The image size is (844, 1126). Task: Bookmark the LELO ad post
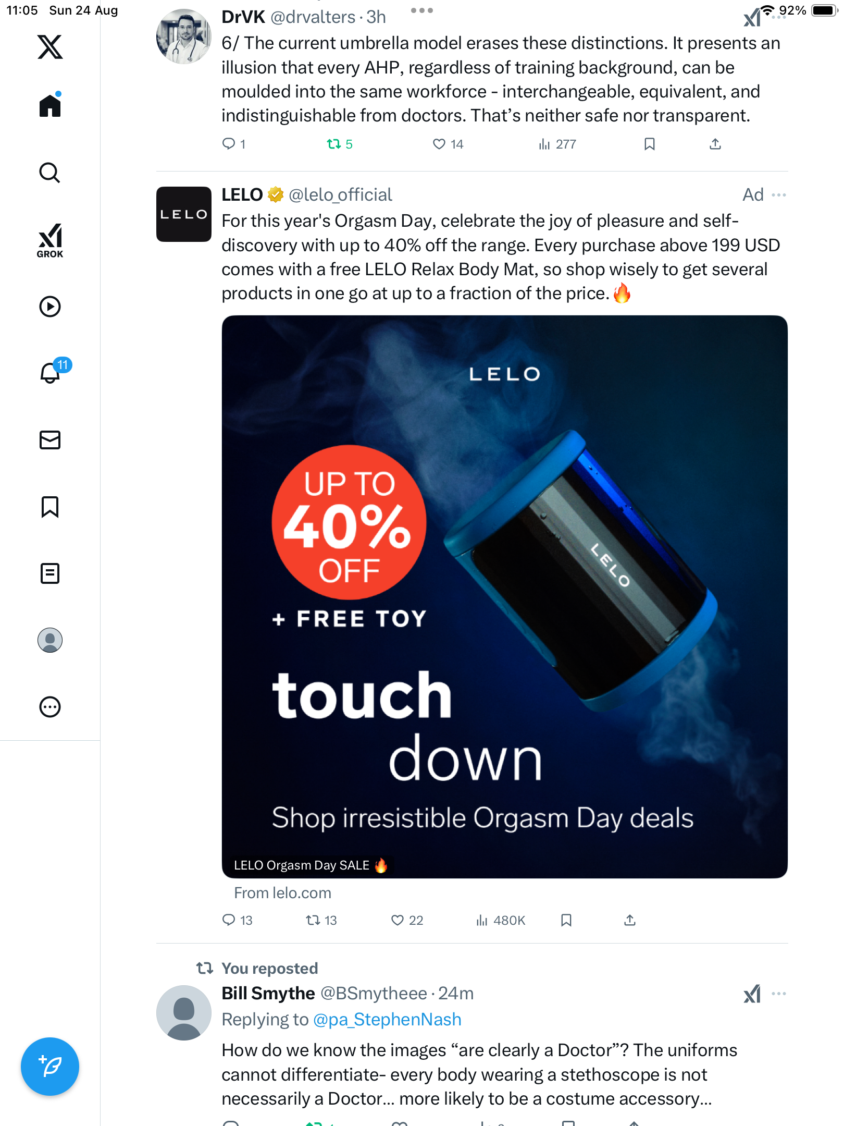click(x=566, y=920)
